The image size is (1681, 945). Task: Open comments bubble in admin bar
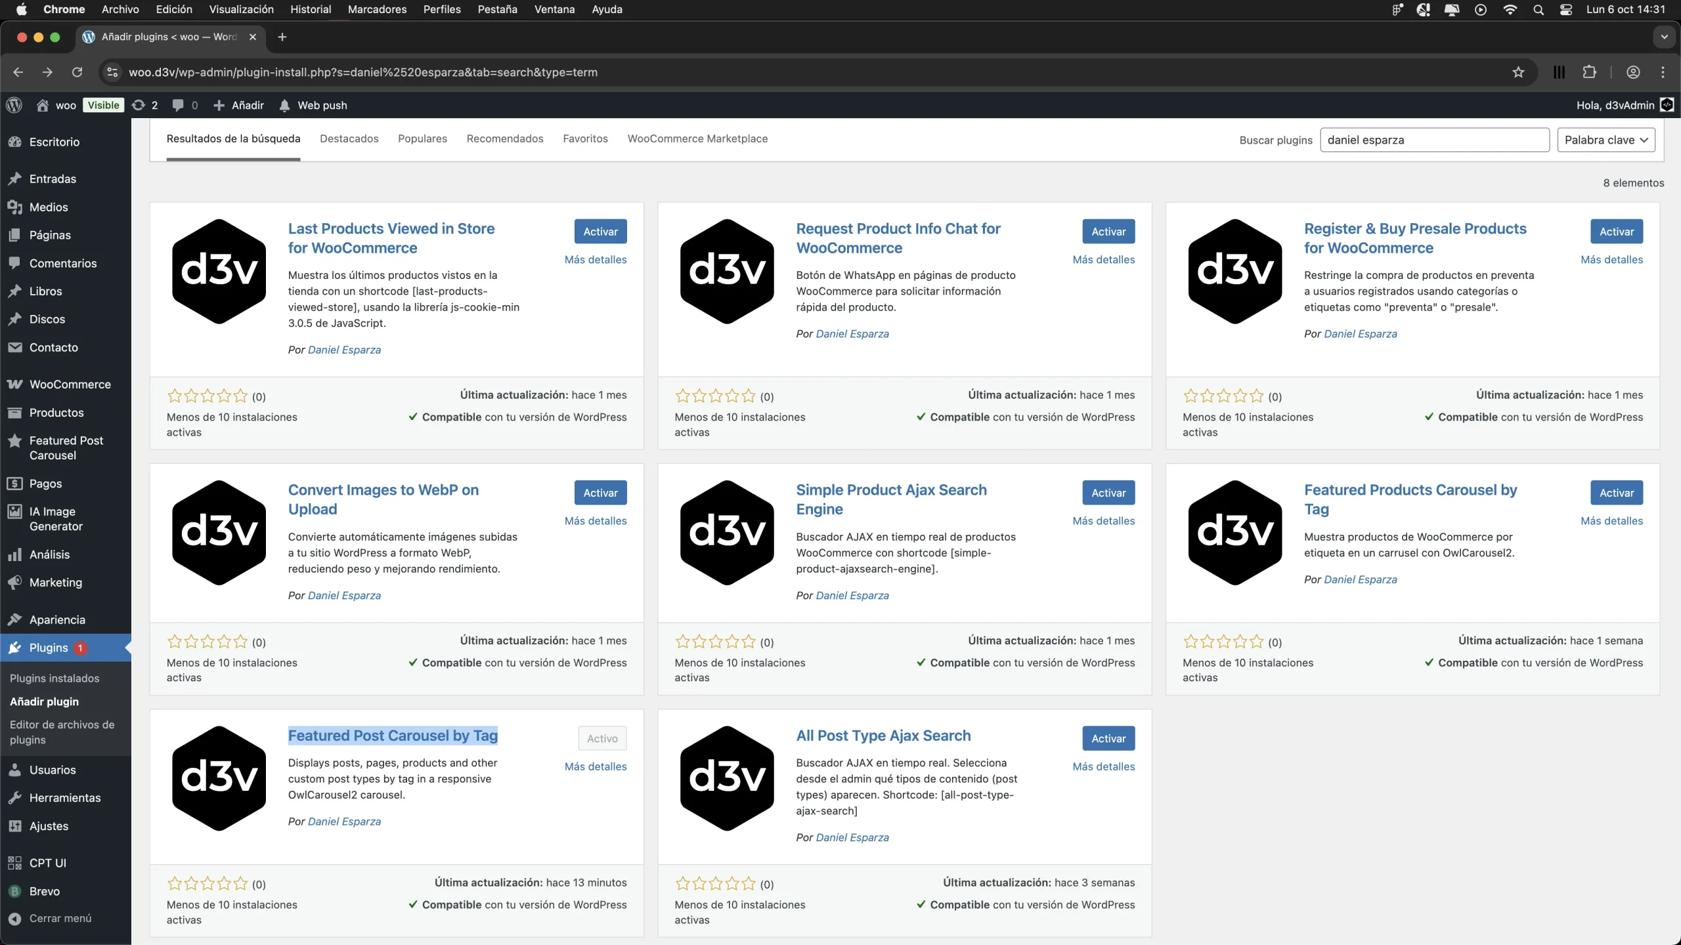(x=185, y=105)
